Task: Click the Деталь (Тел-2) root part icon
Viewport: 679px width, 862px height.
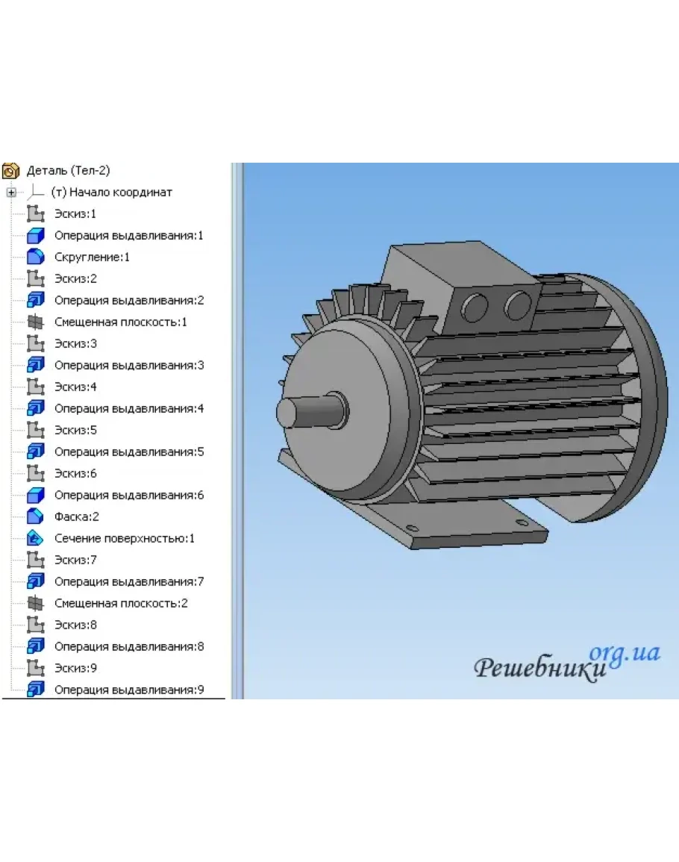Action: pos(10,171)
